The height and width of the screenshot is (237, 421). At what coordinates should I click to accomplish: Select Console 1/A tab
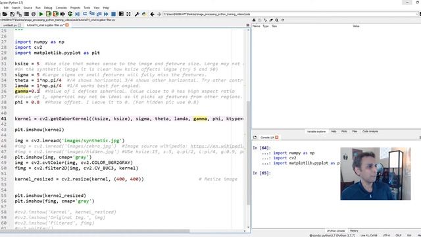[x=267, y=138]
